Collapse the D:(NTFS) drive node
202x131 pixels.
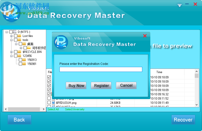click(x=7, y=32)
